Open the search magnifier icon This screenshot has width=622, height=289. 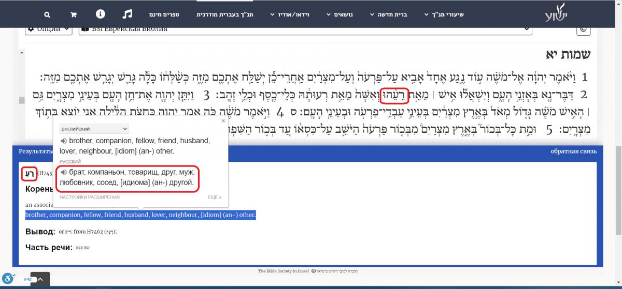[48, 15]
